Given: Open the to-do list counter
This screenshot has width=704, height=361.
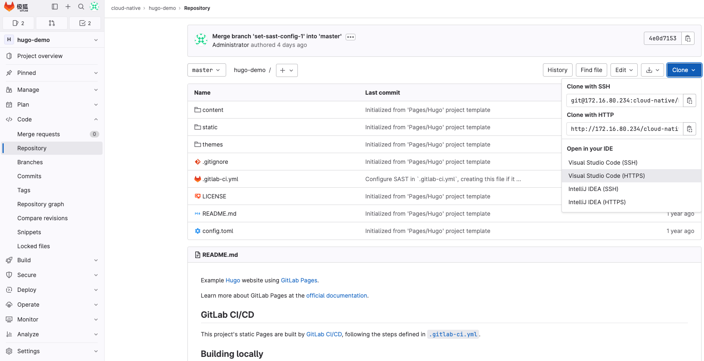Looking at the screenshot, I should coord(85,23).
